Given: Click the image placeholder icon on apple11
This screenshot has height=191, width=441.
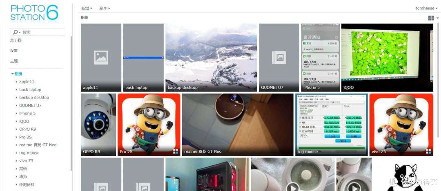Looking at the screenshot, I should pos(101,57).
